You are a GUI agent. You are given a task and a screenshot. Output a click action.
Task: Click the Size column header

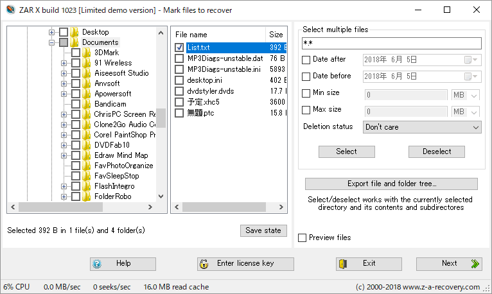(276, 35)
